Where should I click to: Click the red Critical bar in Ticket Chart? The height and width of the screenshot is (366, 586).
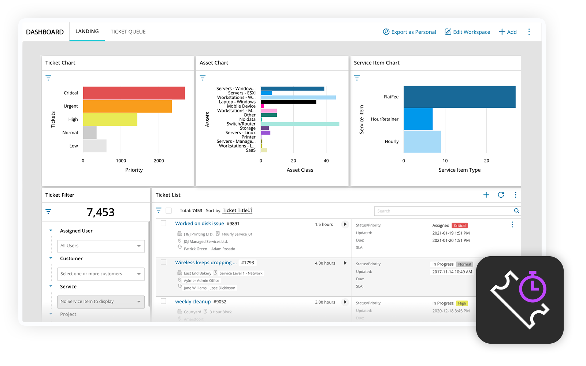click(x=134, y=93)
